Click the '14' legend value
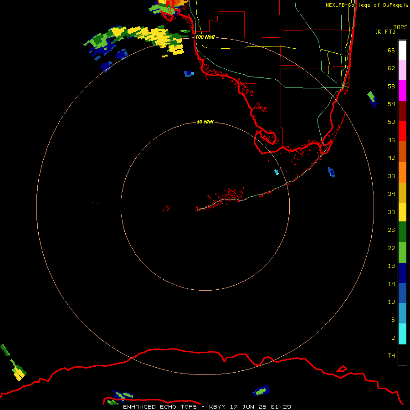Screen dimensions: 410x410 tap(391, 284)
